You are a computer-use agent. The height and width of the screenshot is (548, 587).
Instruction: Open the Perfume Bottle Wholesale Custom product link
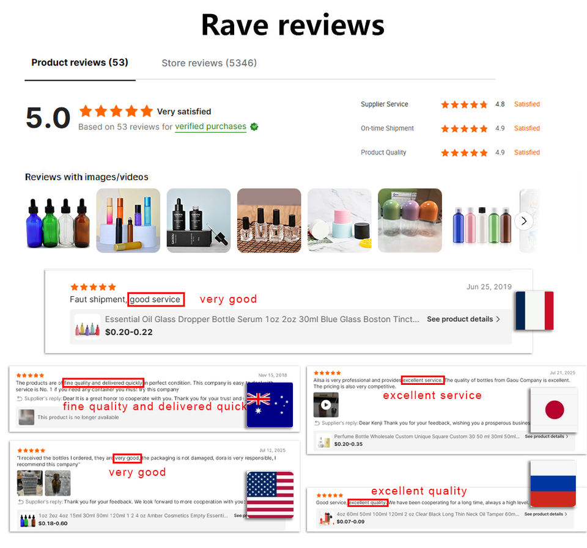tap(426, 436)
